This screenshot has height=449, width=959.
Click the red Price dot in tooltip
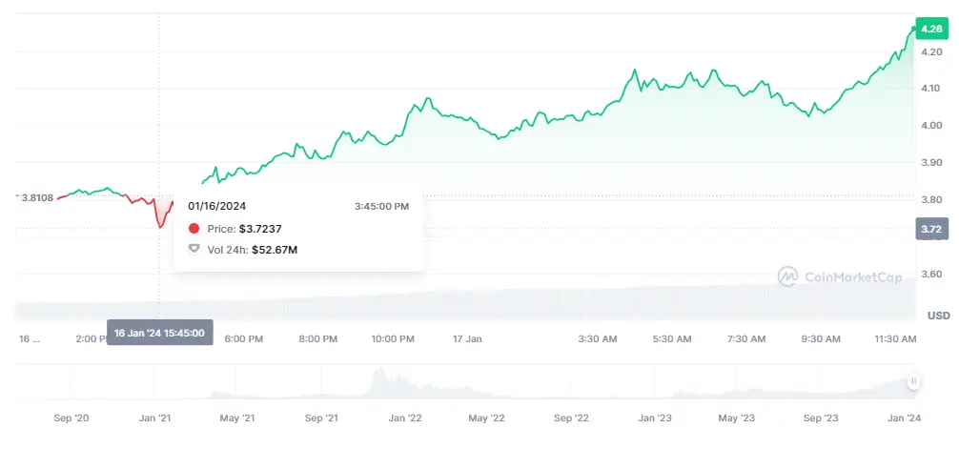pyautogui.click(x=194, y=229)
